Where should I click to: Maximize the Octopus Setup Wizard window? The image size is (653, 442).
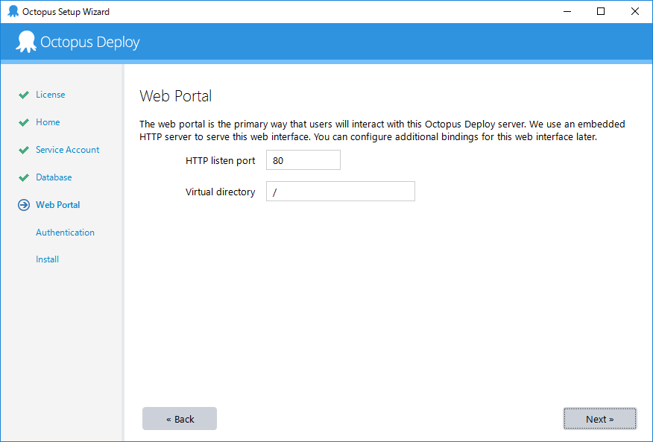[x=601, y=11]
